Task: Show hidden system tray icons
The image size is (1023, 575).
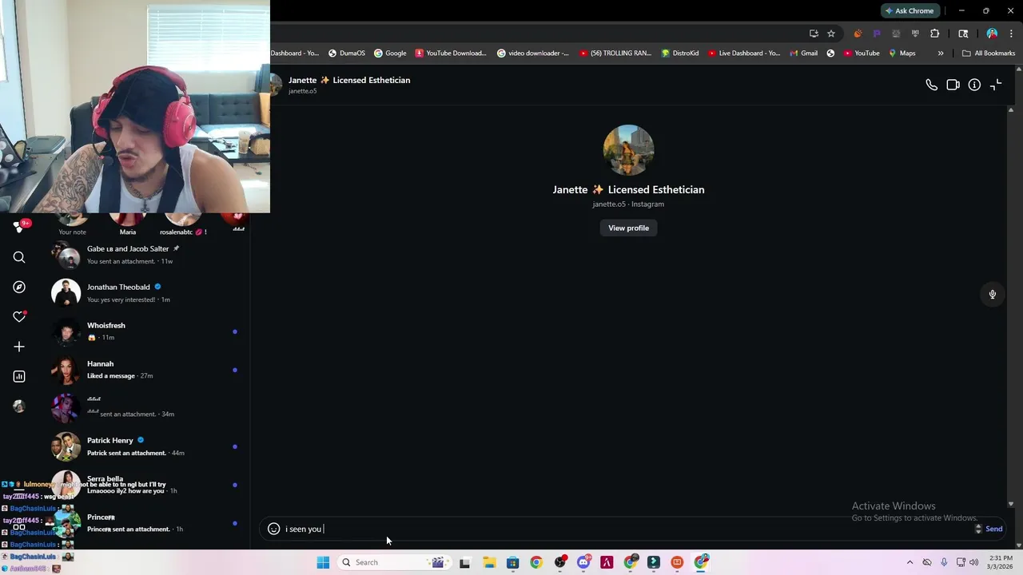Action: (910, 562)
